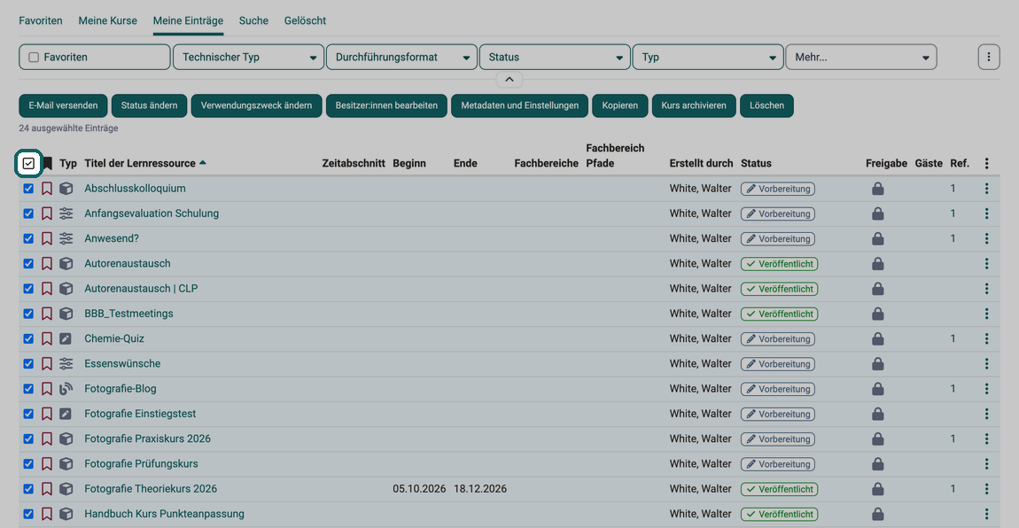Viewport: 1019px width, 528px height.
Task: Click the Verwendungszweck ändern button
Action: pyautogui.click(x=256, y=105)
